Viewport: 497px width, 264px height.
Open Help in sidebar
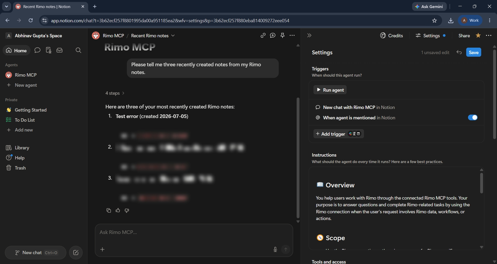point(43,158)
